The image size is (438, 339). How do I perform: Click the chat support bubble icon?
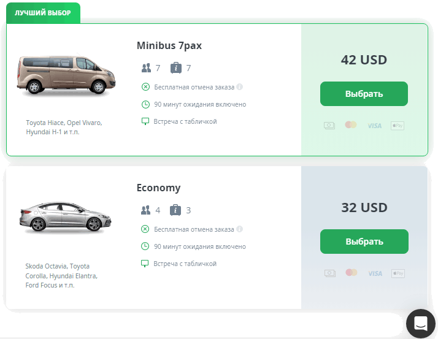click(x=421, y=323)
